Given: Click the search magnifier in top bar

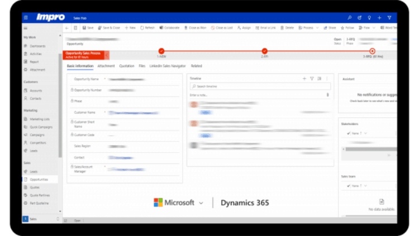Looking at the screenshot, I should click(350, 18).
